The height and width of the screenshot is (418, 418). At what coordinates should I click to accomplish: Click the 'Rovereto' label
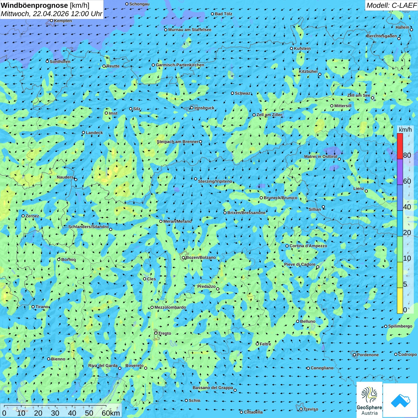click(134, 365)
